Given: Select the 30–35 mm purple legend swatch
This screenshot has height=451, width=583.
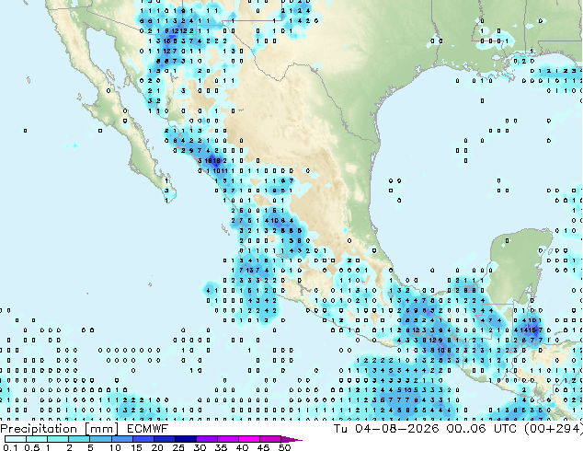Looking at the screenshot, I should pyautogui.click(x=206, y=439).
